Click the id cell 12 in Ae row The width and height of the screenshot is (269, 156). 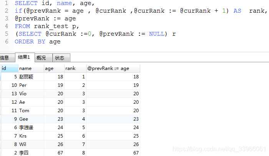point(10,102)
